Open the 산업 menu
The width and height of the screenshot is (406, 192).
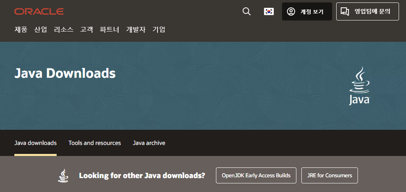(x=41, y=29)
